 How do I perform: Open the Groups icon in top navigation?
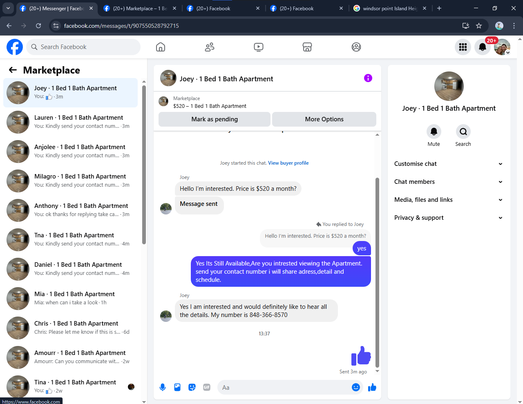(356, 47)
